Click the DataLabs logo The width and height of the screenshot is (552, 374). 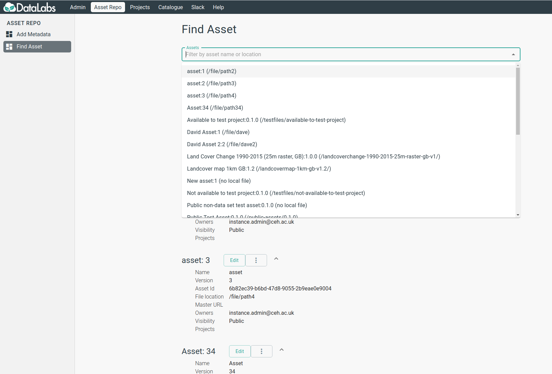coord(29,7)
